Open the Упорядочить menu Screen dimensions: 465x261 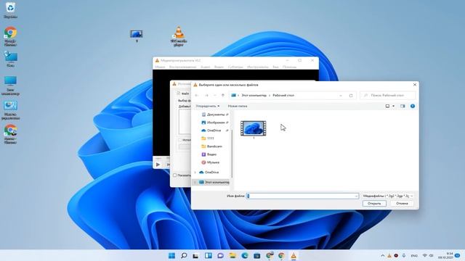point(208,106)
